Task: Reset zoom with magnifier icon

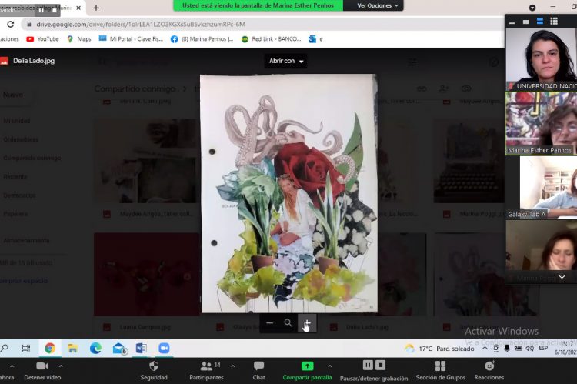Action: pyautogui.click(x=288, y=324)
